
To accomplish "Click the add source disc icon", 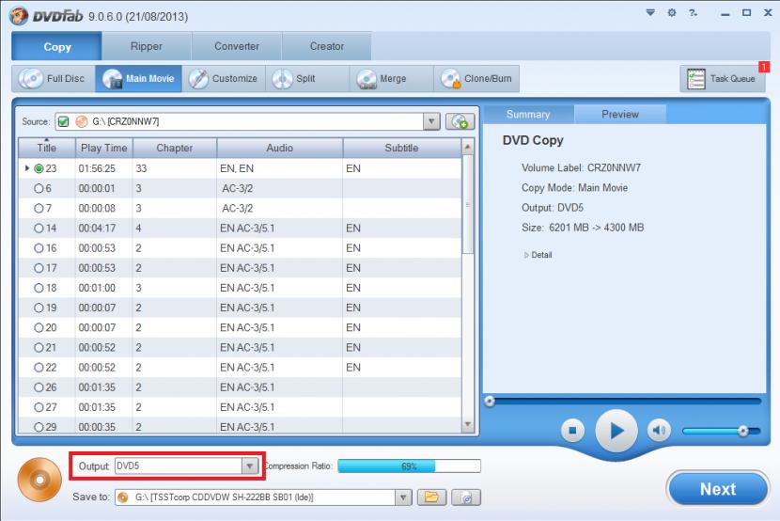I will (460, 121).
